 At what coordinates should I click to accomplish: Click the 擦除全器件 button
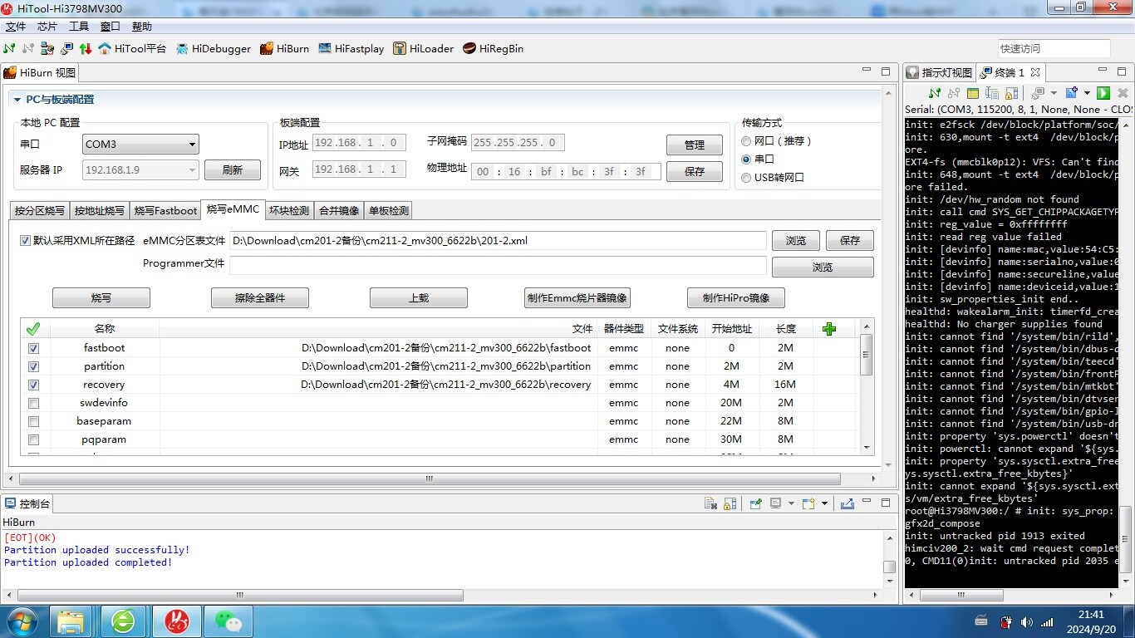pos(260,297)
